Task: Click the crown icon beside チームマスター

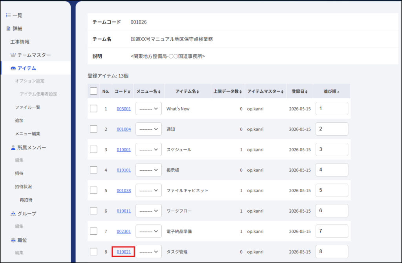Action: pyautogui.click(x=13, y=55)
